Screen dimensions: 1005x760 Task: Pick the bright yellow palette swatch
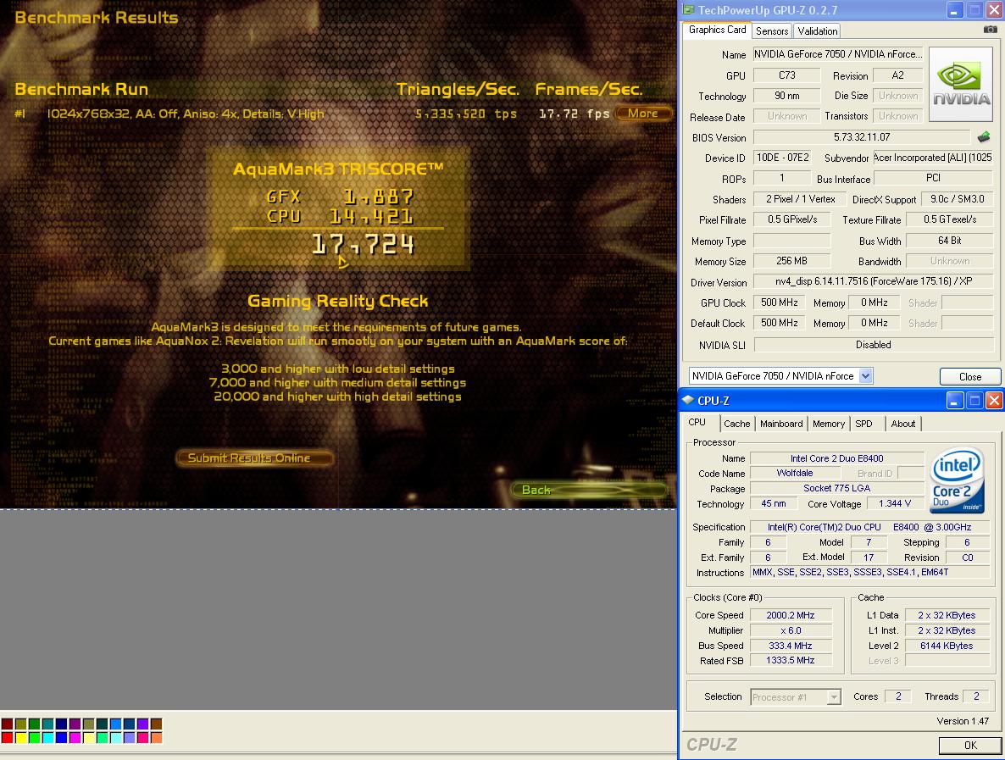click(x=21, y=738)
